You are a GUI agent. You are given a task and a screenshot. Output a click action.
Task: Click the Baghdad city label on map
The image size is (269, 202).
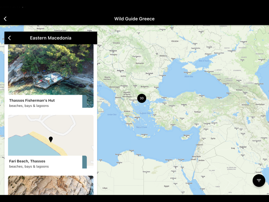pyautogui.click(x=243, y=147)
